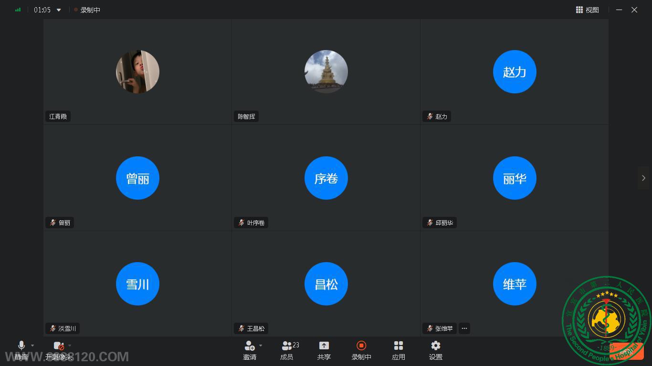This screenshot has width=652, height=366.
Task: Open the 应用 apps panel
Action: (x=399, y=350)
